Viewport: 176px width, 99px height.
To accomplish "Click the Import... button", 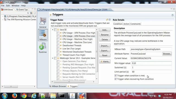I will pos(105,46).
